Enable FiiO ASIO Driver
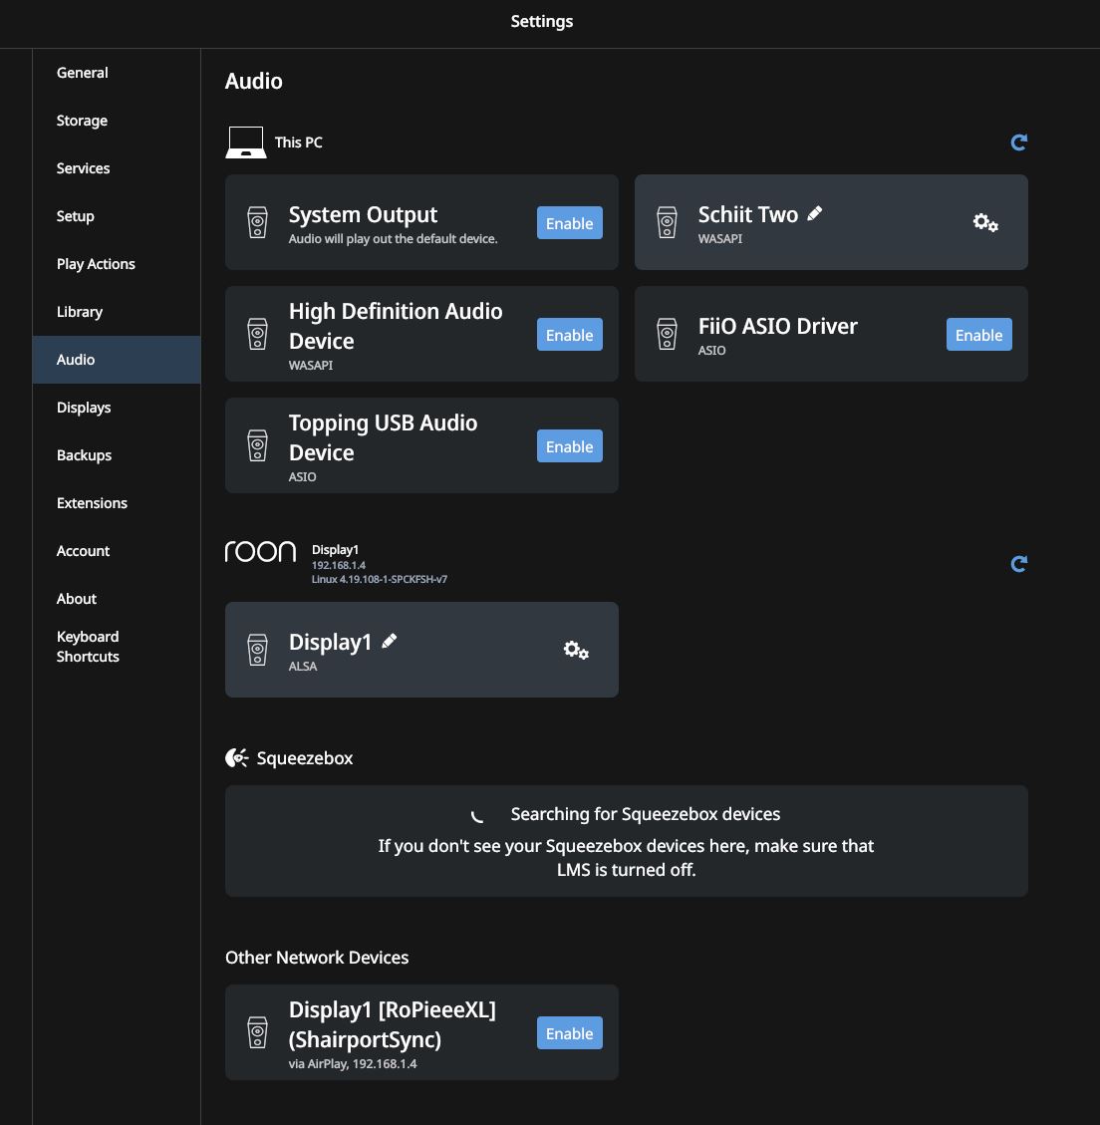The width and height of the screenshot is (1100, 1125). (978, 335)
